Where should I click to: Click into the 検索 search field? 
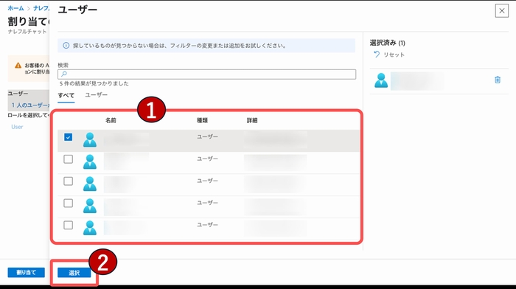coord(206,74)
